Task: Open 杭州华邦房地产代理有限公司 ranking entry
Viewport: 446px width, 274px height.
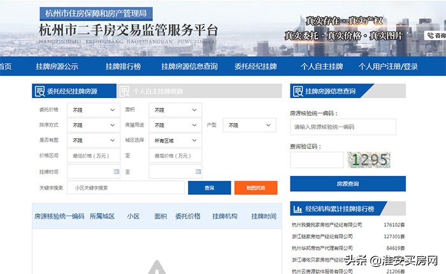Action: coord(322,248)
